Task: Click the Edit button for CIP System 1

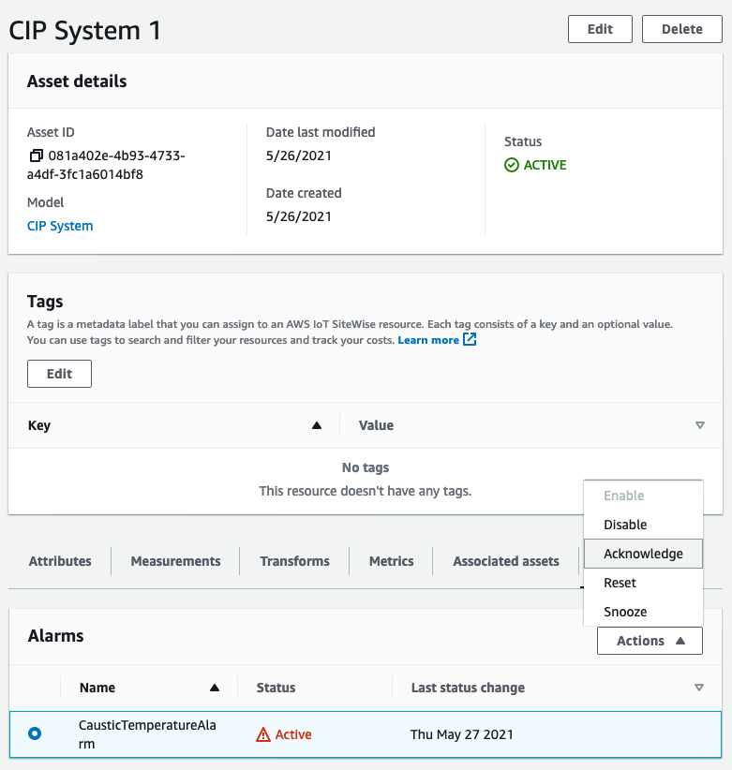Action: 601,29
